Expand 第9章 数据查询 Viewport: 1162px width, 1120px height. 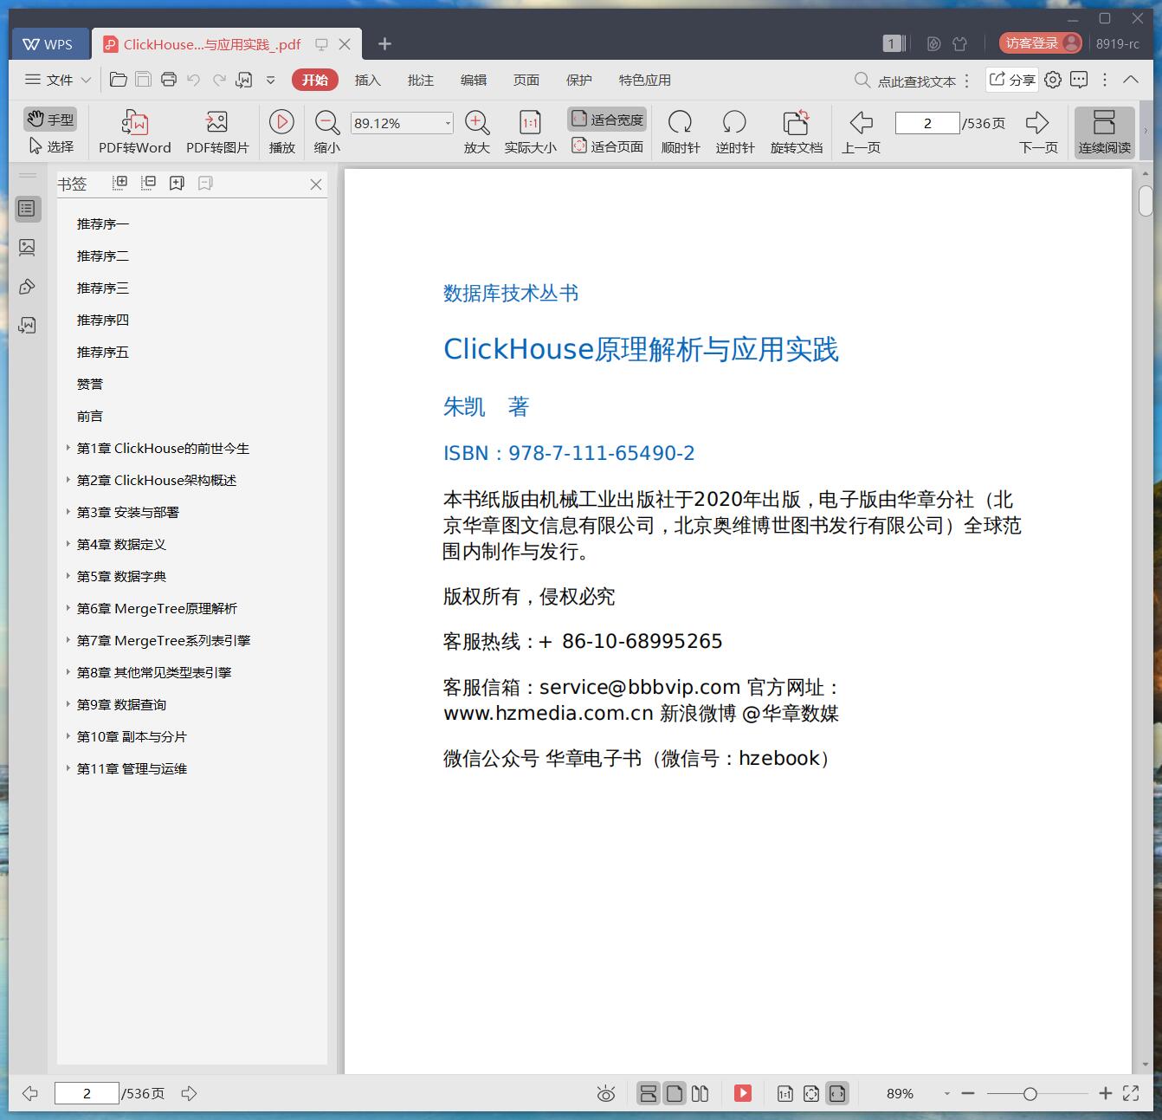(68, 704)
